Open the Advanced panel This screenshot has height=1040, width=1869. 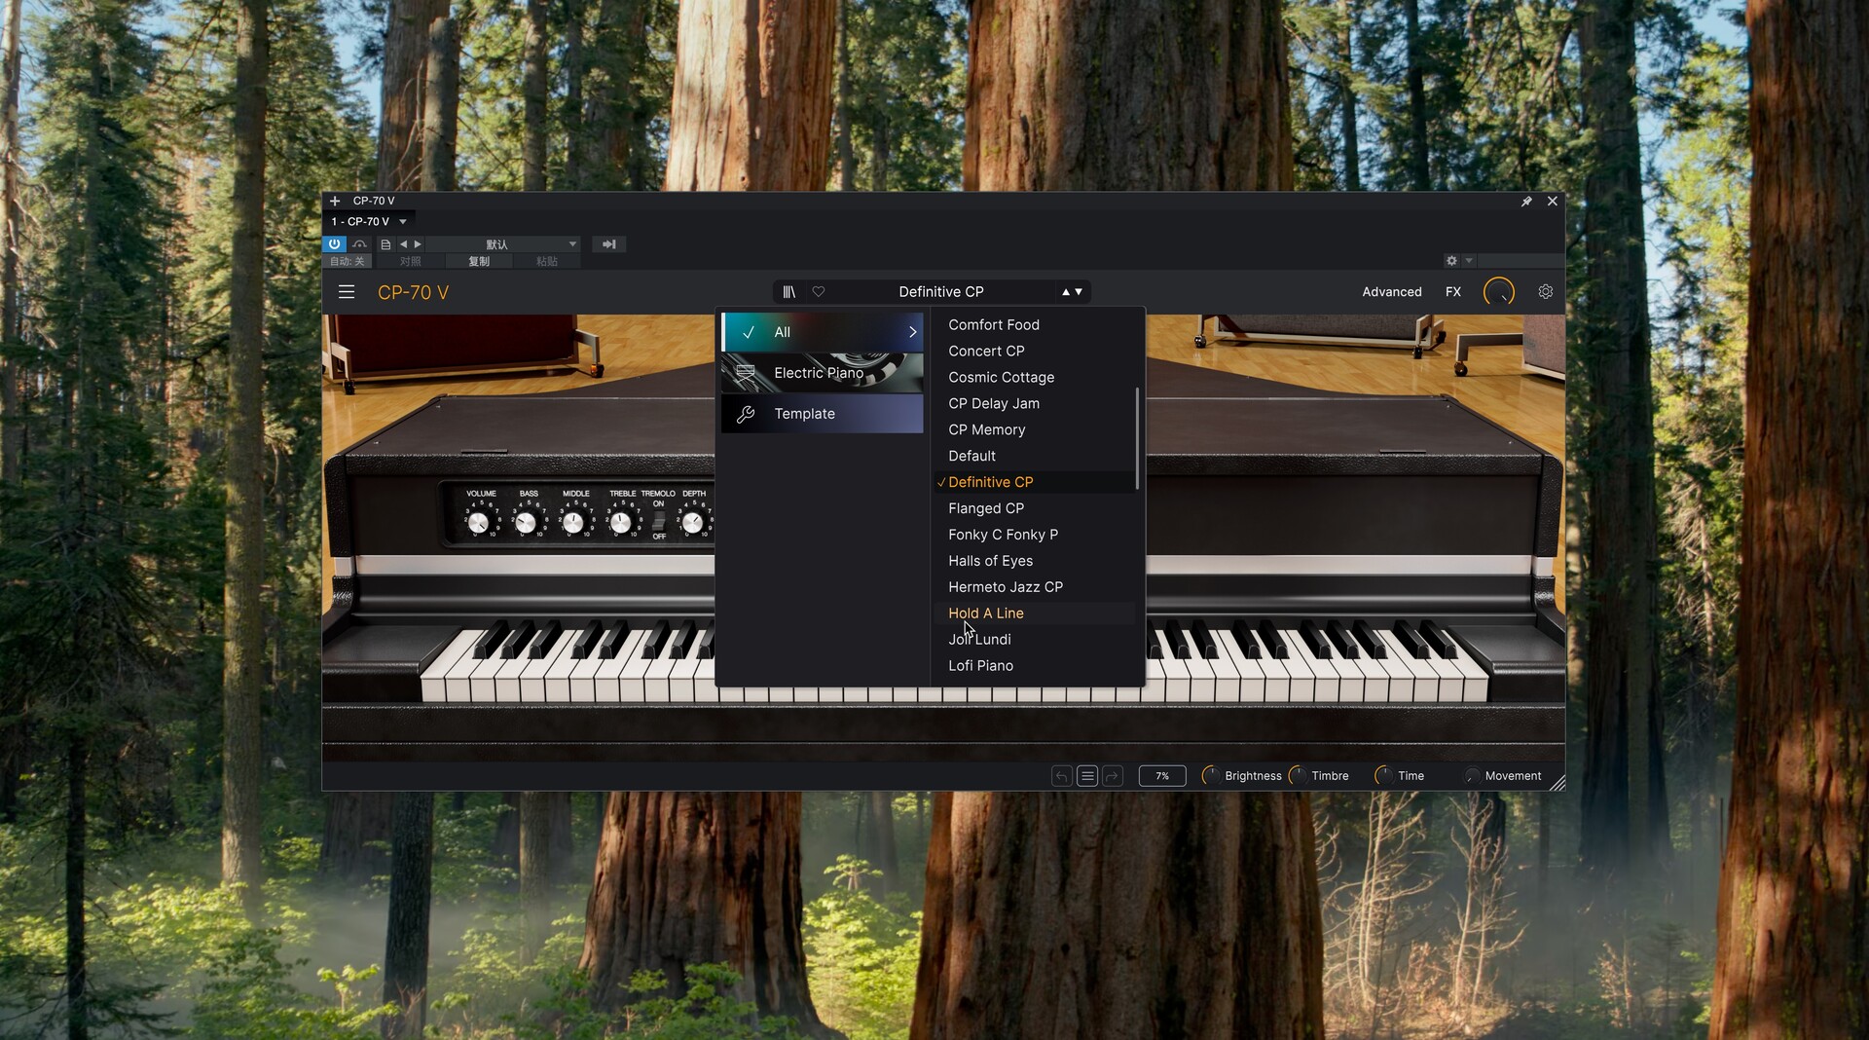(1391, 291)
